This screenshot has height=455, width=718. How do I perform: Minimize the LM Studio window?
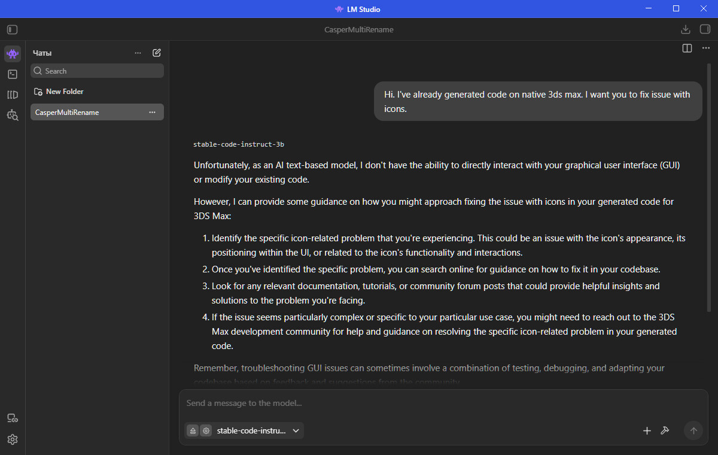649,8
